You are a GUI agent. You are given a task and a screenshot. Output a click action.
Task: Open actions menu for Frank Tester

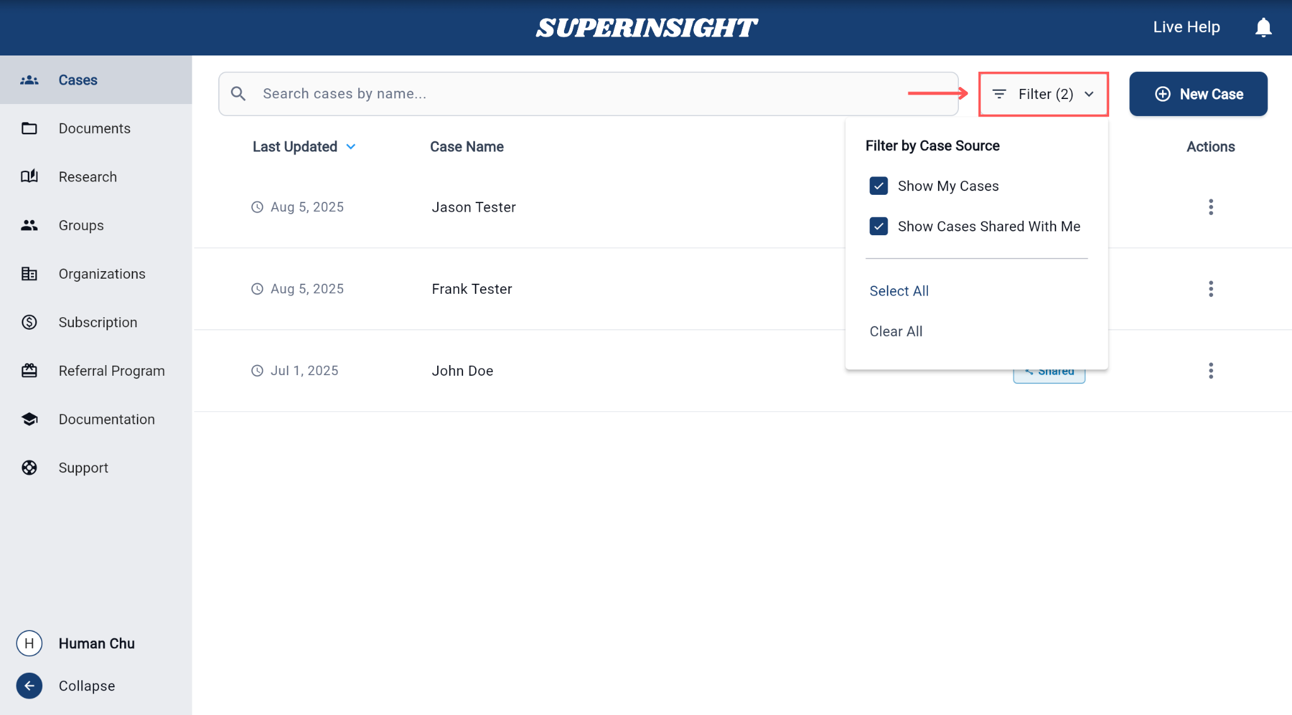coord(1211,289)
